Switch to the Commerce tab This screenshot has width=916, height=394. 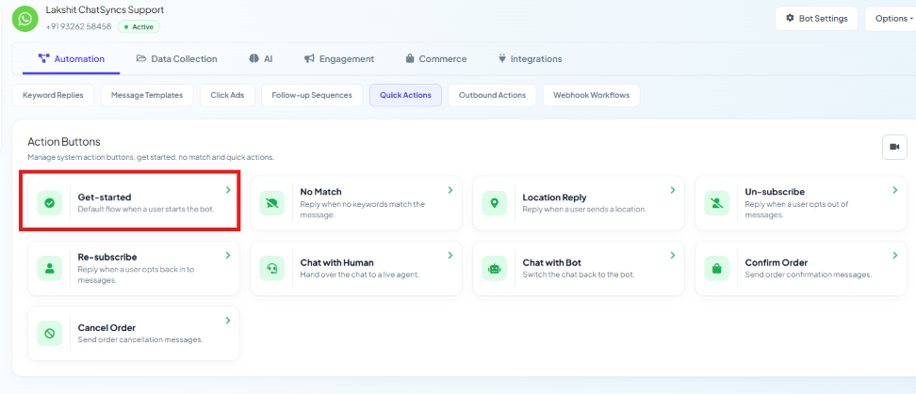tap(435, 59)
